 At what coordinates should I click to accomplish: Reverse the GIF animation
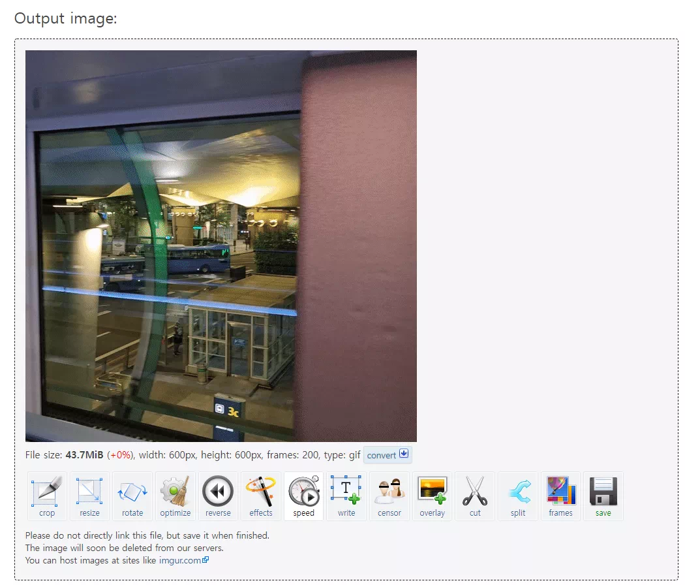(218, 496)
